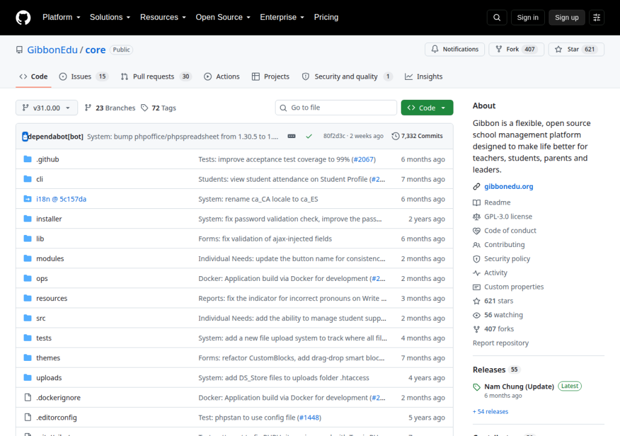Viewport: 620px width, 436px height.
Task: Open the green Code dropdown button
Action: tap(427, 108)
